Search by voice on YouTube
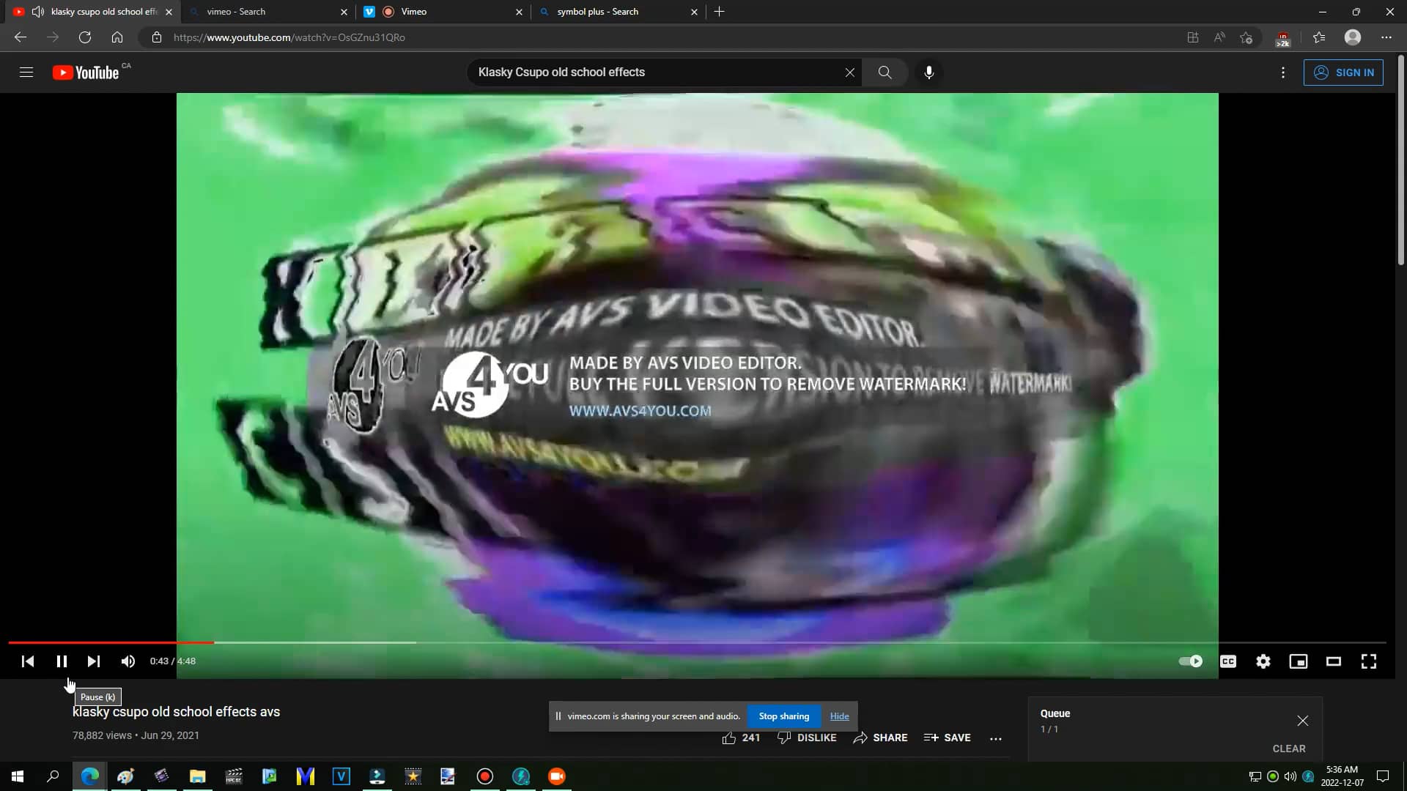Screen dimensions: 1407x791 coord(929,72)
